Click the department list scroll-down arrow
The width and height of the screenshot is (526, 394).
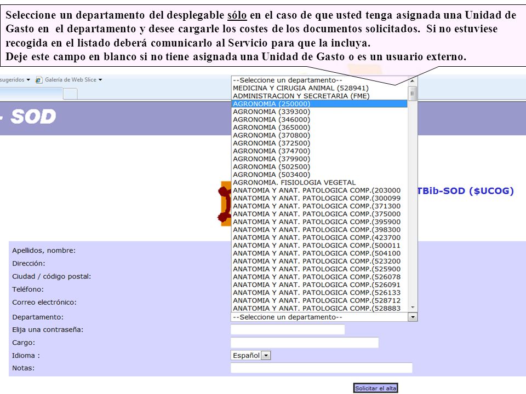(412, 308)
